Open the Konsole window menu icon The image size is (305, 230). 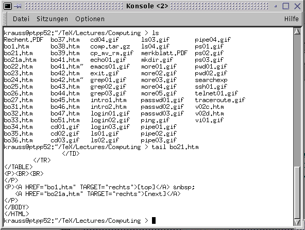pos(8,6)
